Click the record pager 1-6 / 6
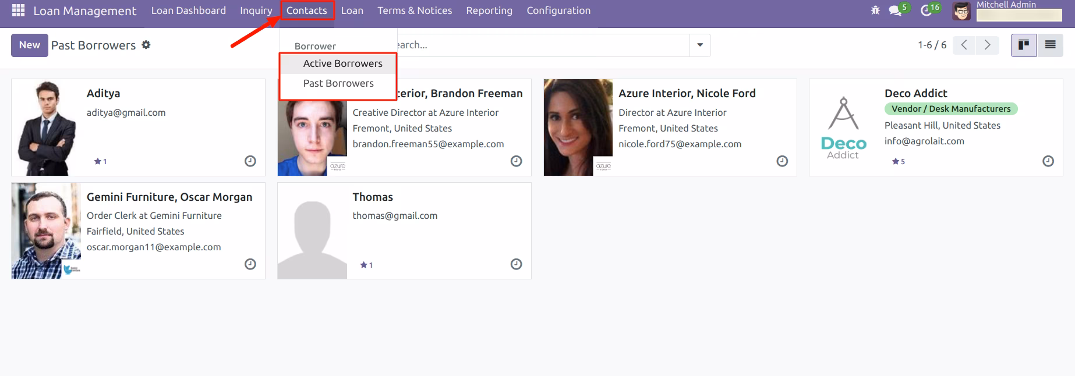This screenshot has height=376, width=1075. (932, 45)
